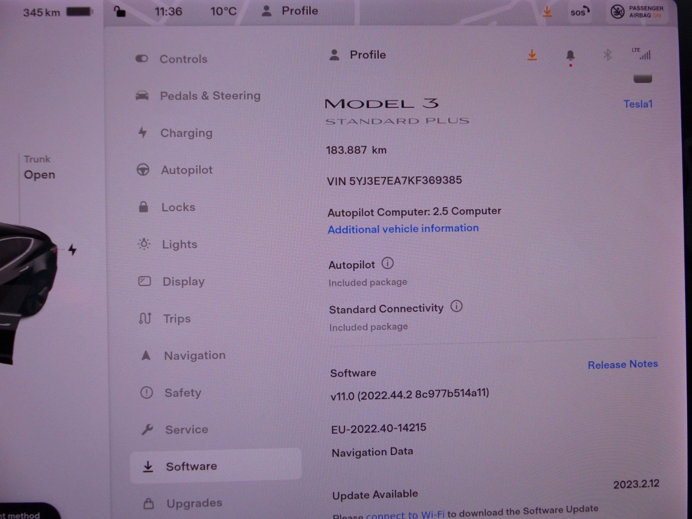This screenshot has height=519, width=692.
Task: Click the Controls toggle icon
Action: (142, 58)
